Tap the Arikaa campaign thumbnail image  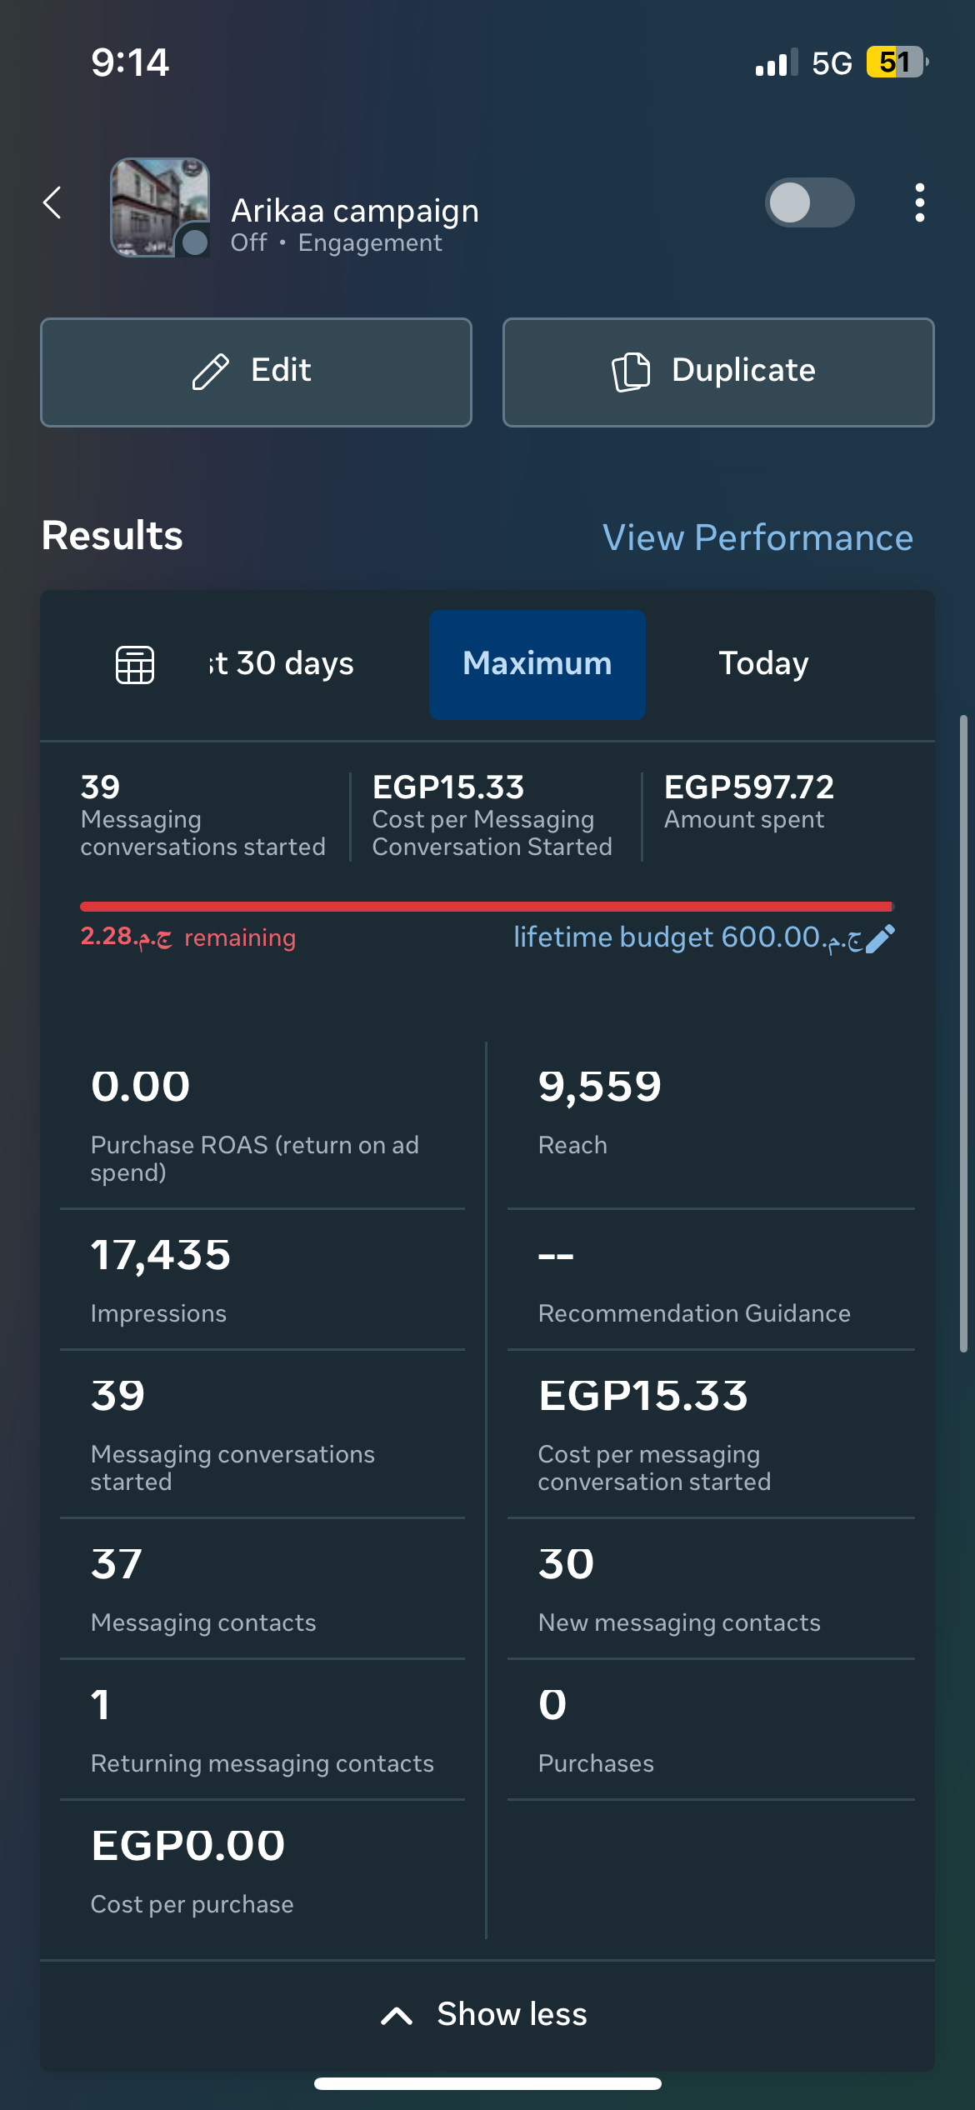[x=160, y=207]
